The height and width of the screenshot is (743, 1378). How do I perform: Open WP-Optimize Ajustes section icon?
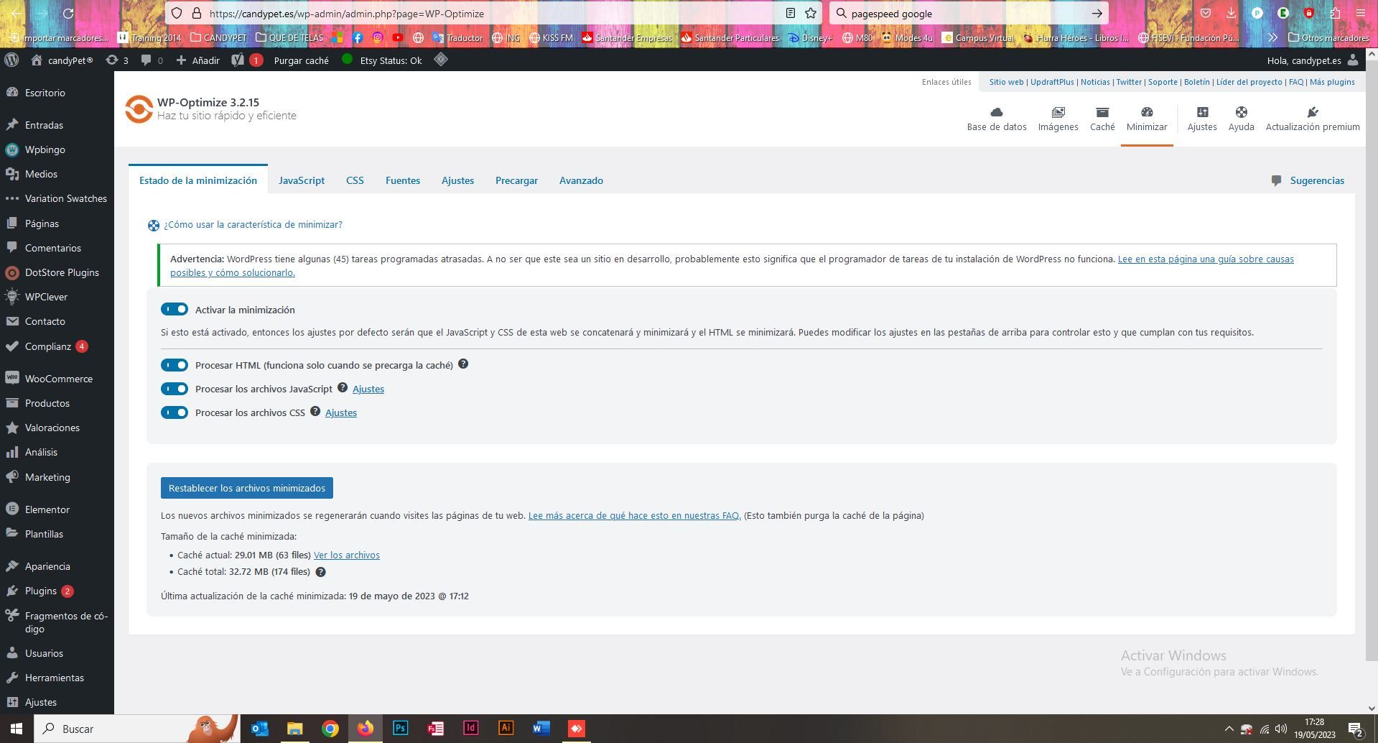pyautogui.click(x=1202, y=112)
